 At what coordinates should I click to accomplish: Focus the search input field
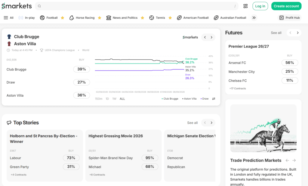pyautogui.click(x=137, y=6)
